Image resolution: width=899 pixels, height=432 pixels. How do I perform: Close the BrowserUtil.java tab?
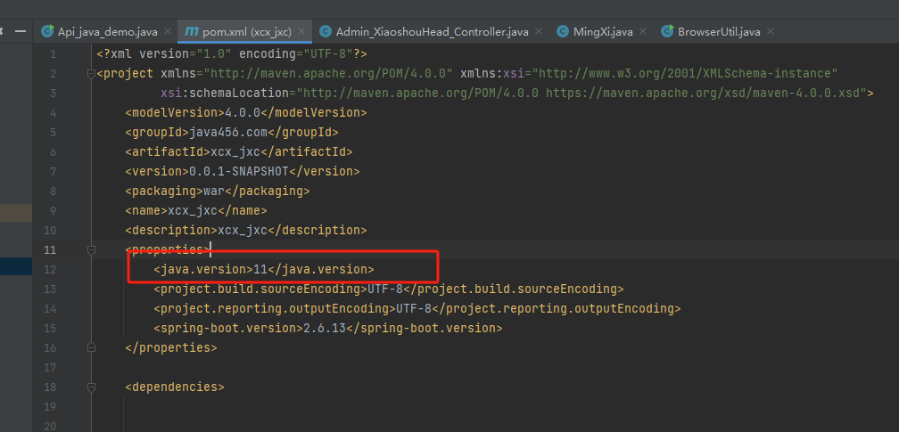[x=770, y=31]
